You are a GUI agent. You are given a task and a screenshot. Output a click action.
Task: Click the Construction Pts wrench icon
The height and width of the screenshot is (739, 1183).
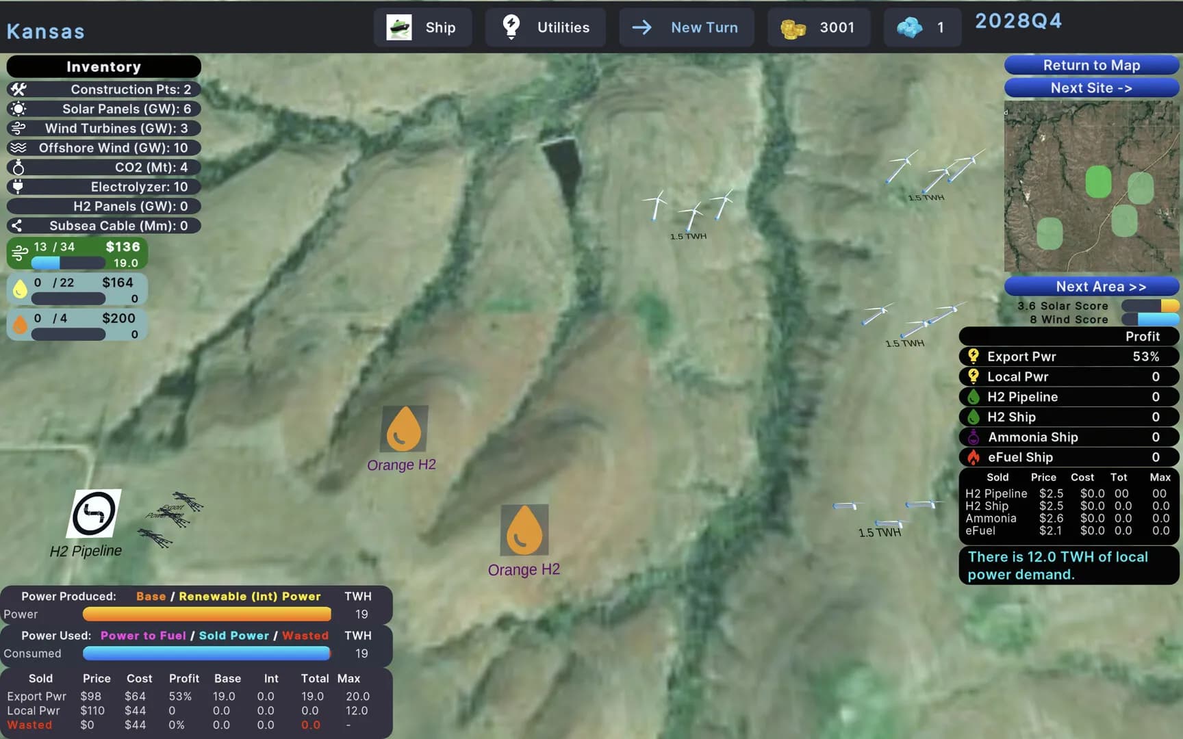18,90
